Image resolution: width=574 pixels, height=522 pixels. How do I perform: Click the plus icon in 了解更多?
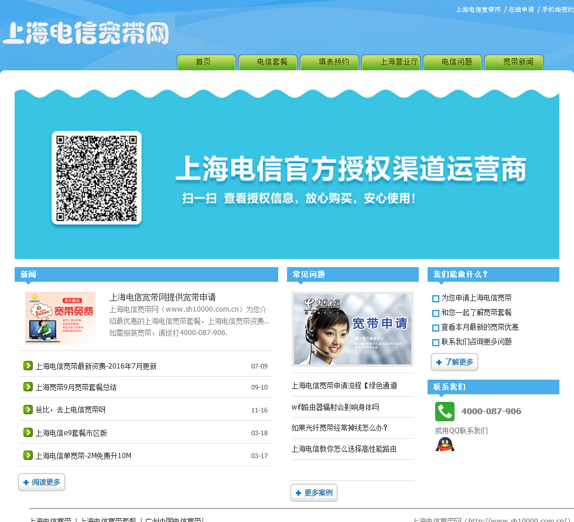point(439,363)
